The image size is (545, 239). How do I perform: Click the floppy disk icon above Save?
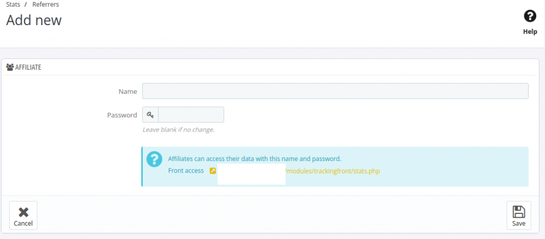coord(519,212)
